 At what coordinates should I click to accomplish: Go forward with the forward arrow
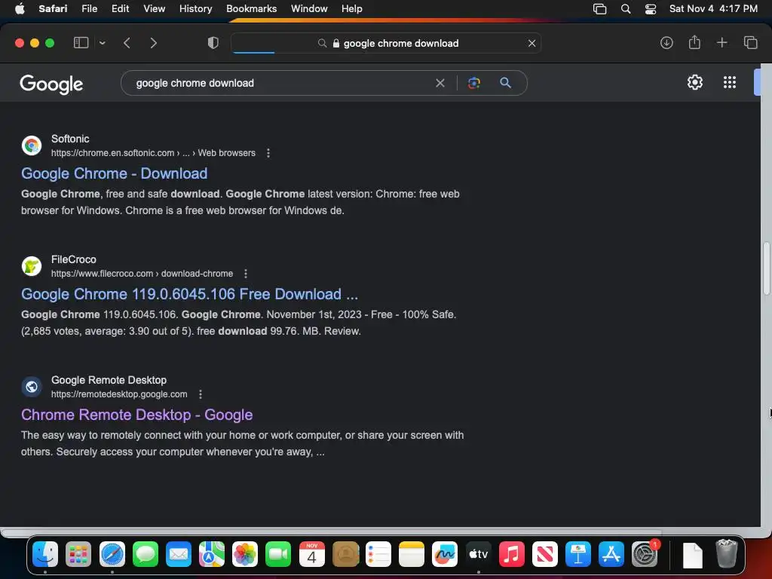pyautogui.click(x=153, y=43)
